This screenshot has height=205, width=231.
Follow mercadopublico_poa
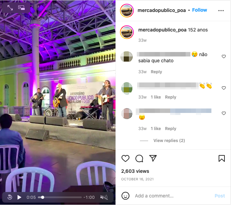[199, 10]
